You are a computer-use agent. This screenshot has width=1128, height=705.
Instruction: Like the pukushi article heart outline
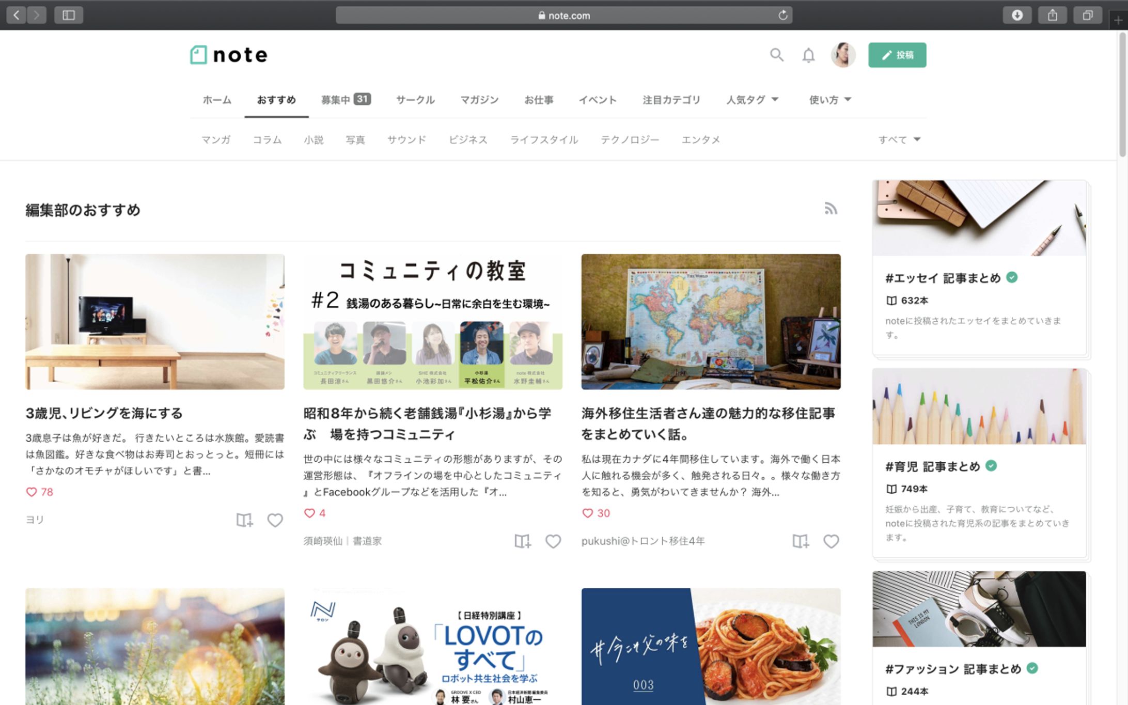[831, 541]
